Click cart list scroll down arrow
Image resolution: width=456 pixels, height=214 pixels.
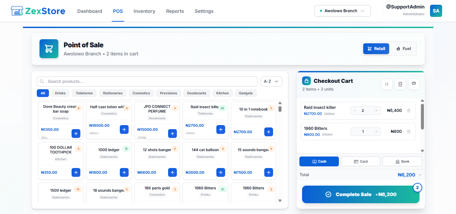(x=422, y=151)
